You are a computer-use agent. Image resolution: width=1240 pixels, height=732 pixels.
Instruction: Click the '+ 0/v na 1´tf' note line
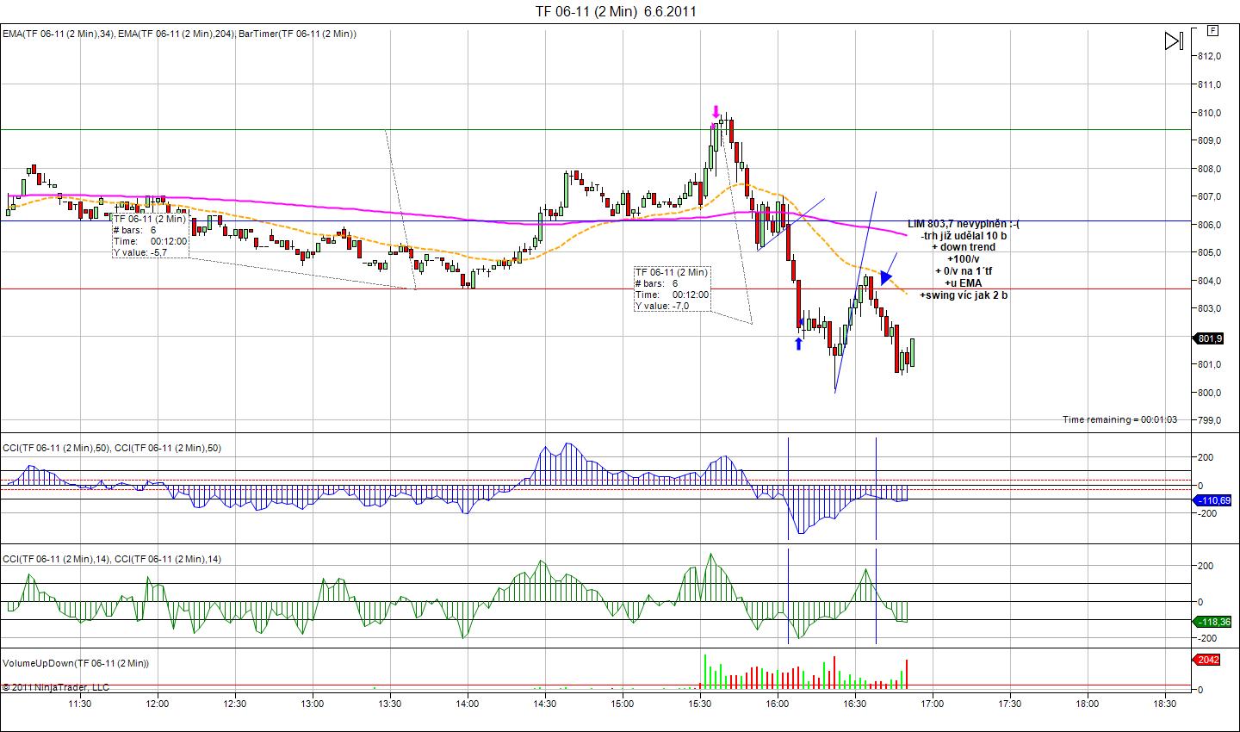tap(964, 271)
